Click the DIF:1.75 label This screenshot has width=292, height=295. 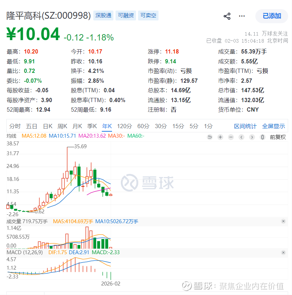click(x=58, y=252)
